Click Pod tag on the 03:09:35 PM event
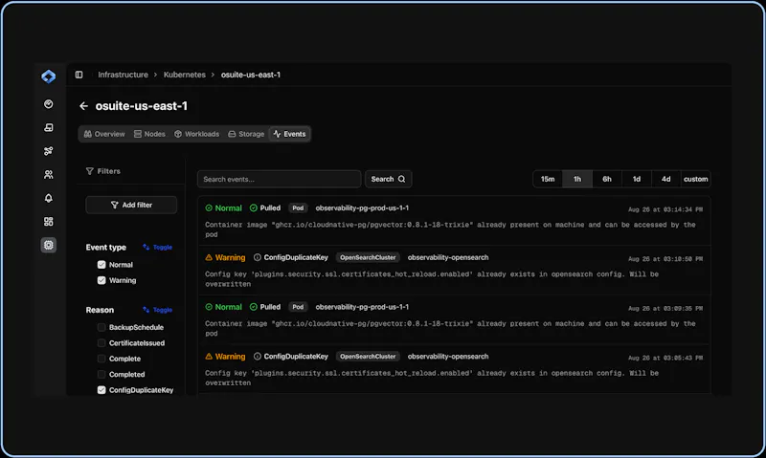This screenshot has width=766, height=458. point(298,307)
